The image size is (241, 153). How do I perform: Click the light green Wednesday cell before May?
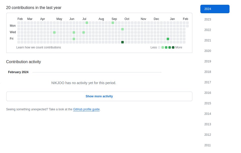(54, 32)
